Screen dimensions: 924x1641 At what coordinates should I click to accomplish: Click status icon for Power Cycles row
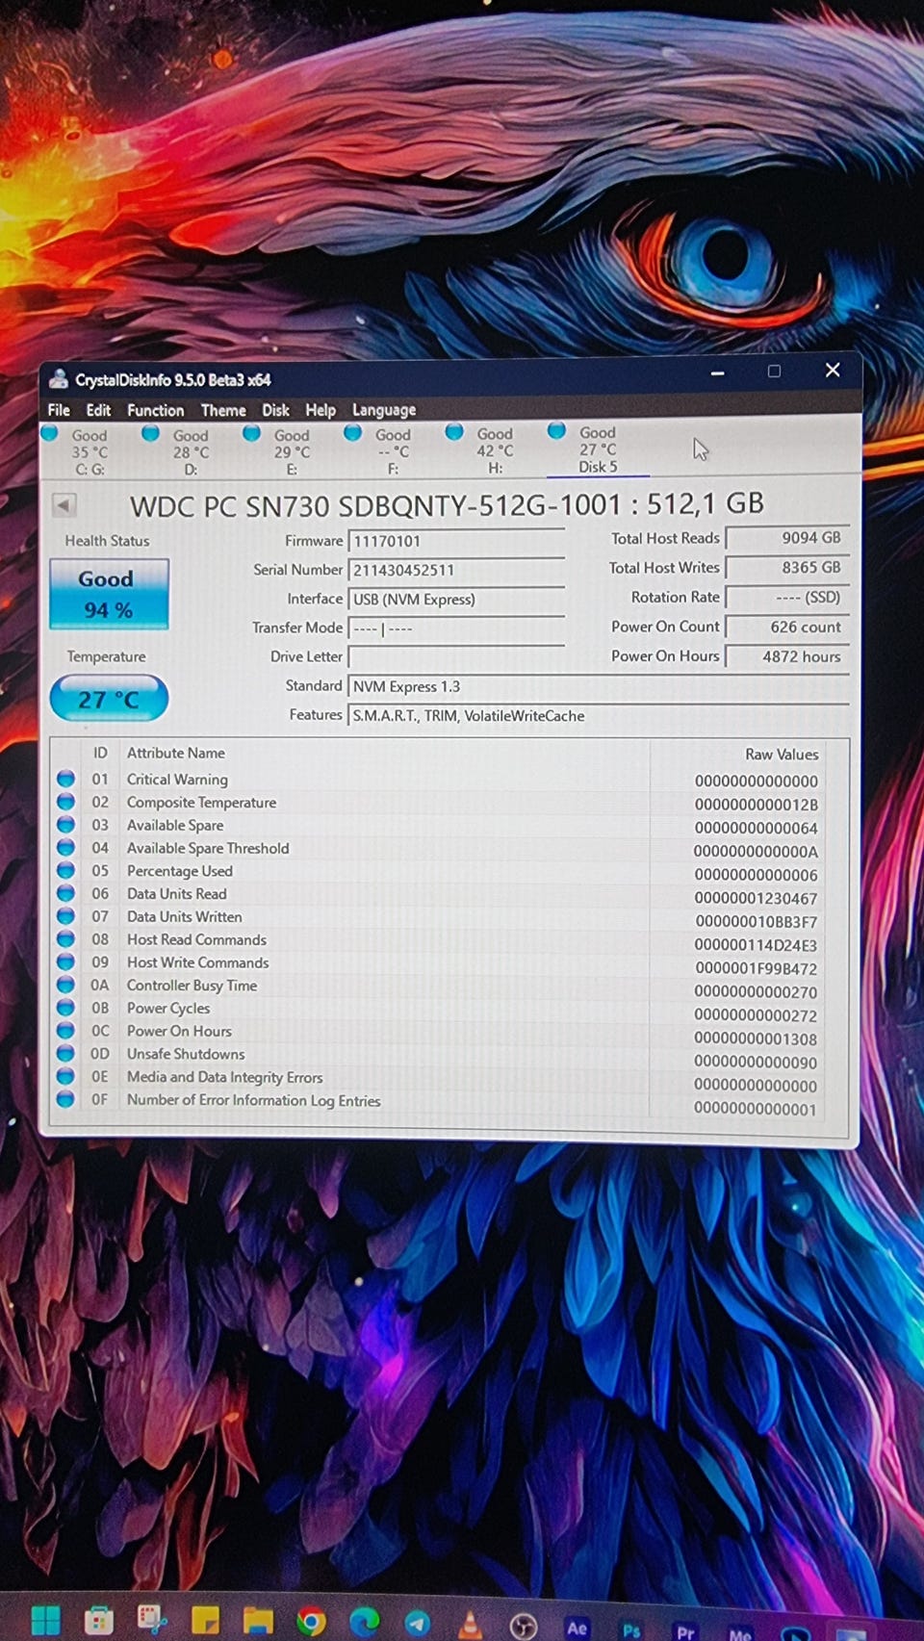[65, 1008]
